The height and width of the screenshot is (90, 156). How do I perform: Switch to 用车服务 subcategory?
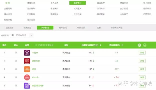[63, 27]
